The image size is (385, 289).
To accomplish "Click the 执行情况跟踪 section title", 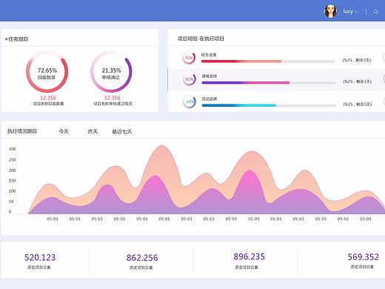I will (22, 131).
